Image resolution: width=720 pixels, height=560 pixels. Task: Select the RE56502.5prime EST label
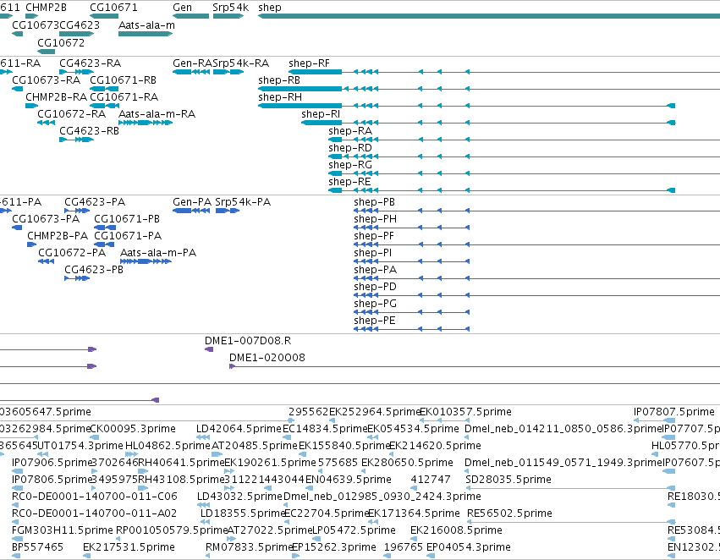[x=509, y=514]
